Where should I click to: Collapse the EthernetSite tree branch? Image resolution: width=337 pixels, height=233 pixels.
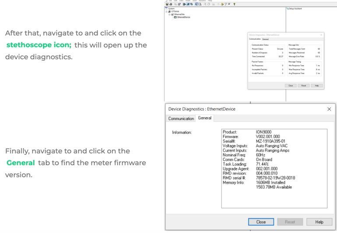pyautogui.click(x=169, y=14)
